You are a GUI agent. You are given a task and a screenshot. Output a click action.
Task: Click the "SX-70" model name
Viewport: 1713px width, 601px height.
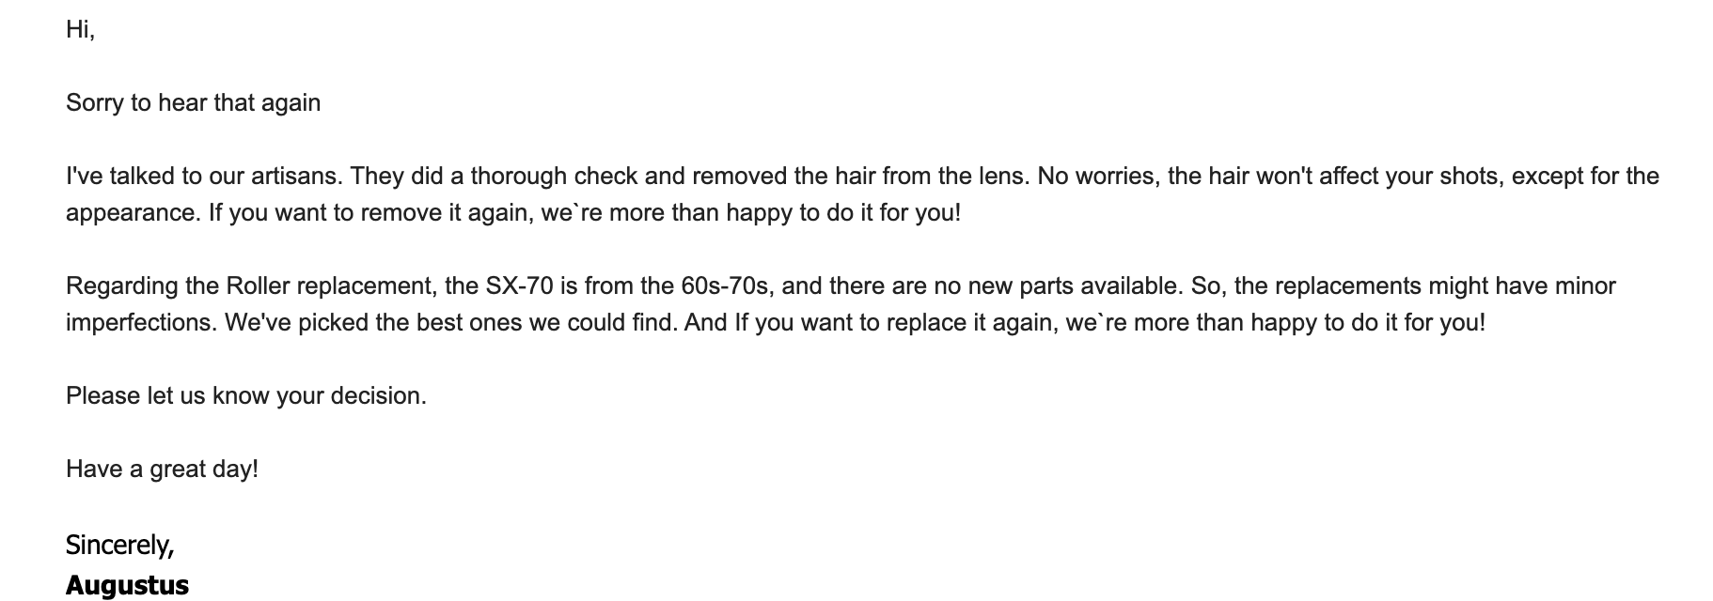click(519, 286)
